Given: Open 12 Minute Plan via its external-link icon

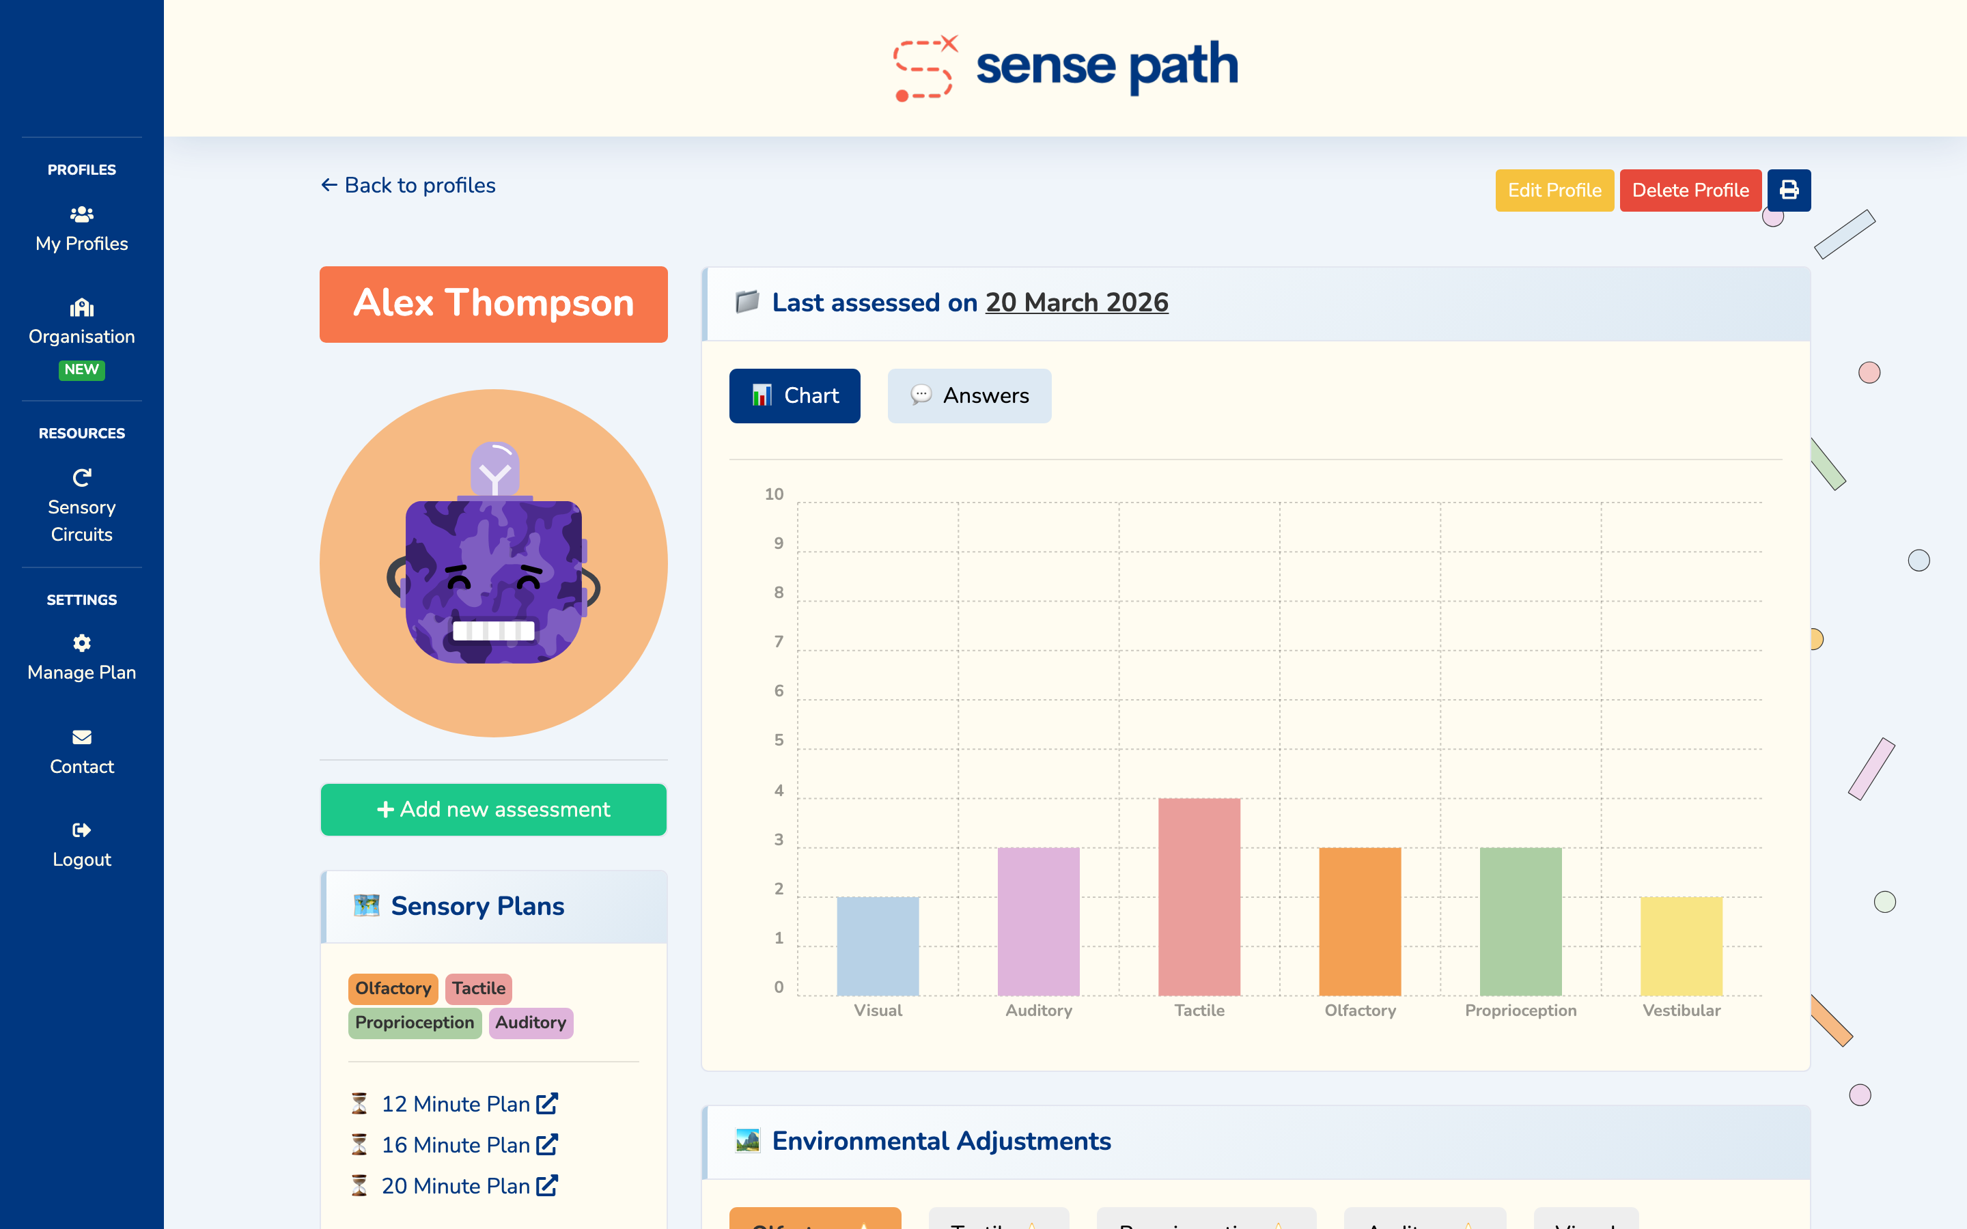Looking at the screenshot, I should pyautogui.click(x=548, y=1103).
